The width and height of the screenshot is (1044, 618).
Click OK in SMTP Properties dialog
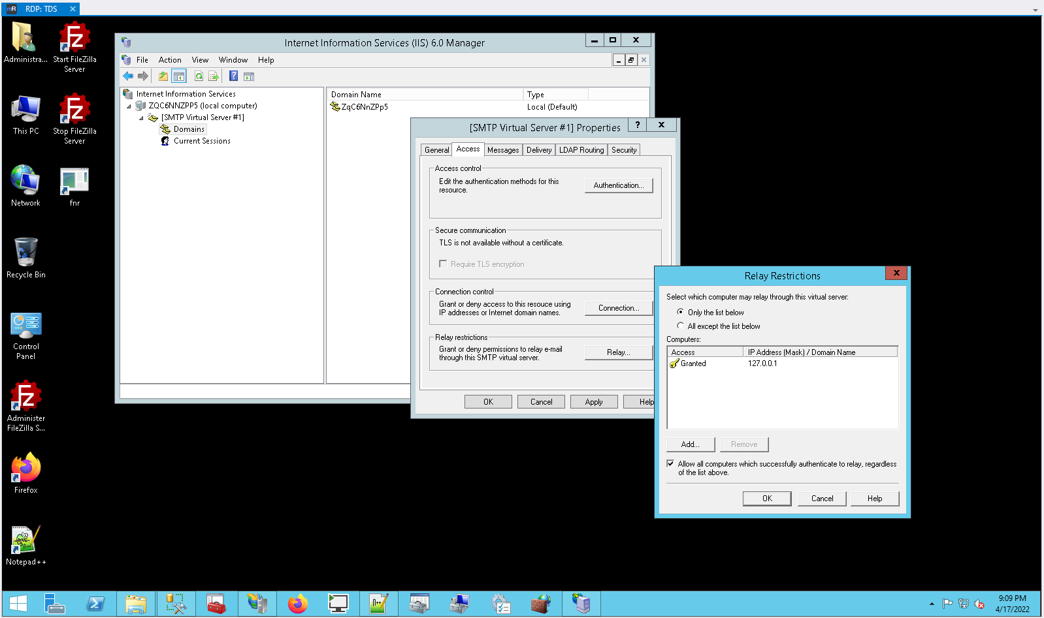point(488,402)
